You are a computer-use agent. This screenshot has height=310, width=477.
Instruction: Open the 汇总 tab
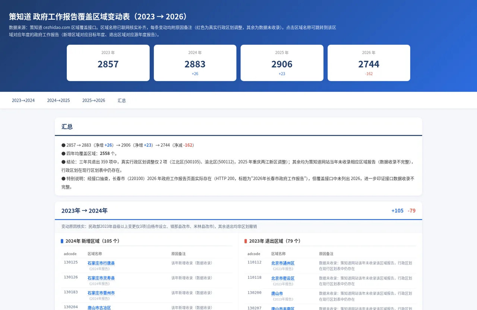click(122, 101)
